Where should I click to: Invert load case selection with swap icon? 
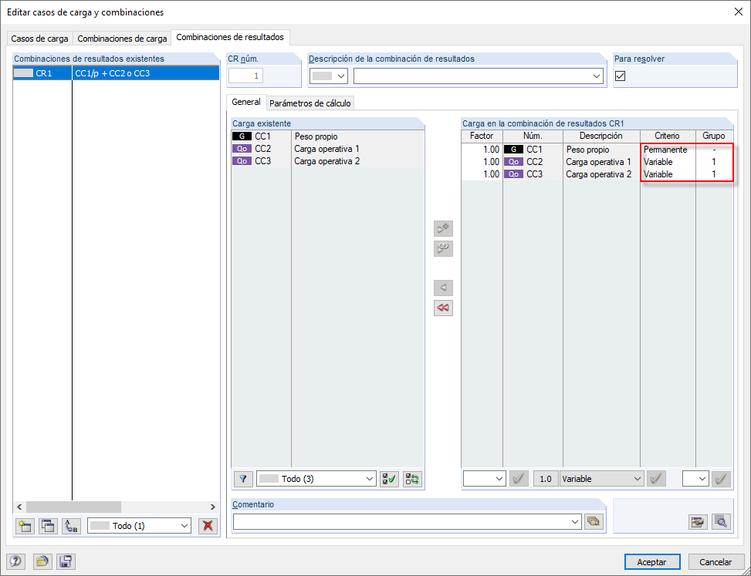pos(411,479)
